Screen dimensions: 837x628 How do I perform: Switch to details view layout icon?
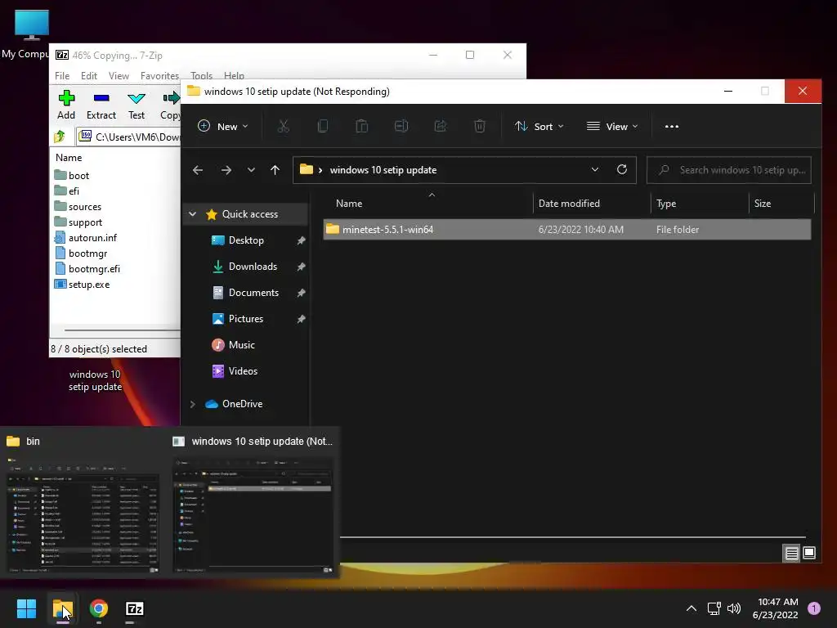(791, 554)
